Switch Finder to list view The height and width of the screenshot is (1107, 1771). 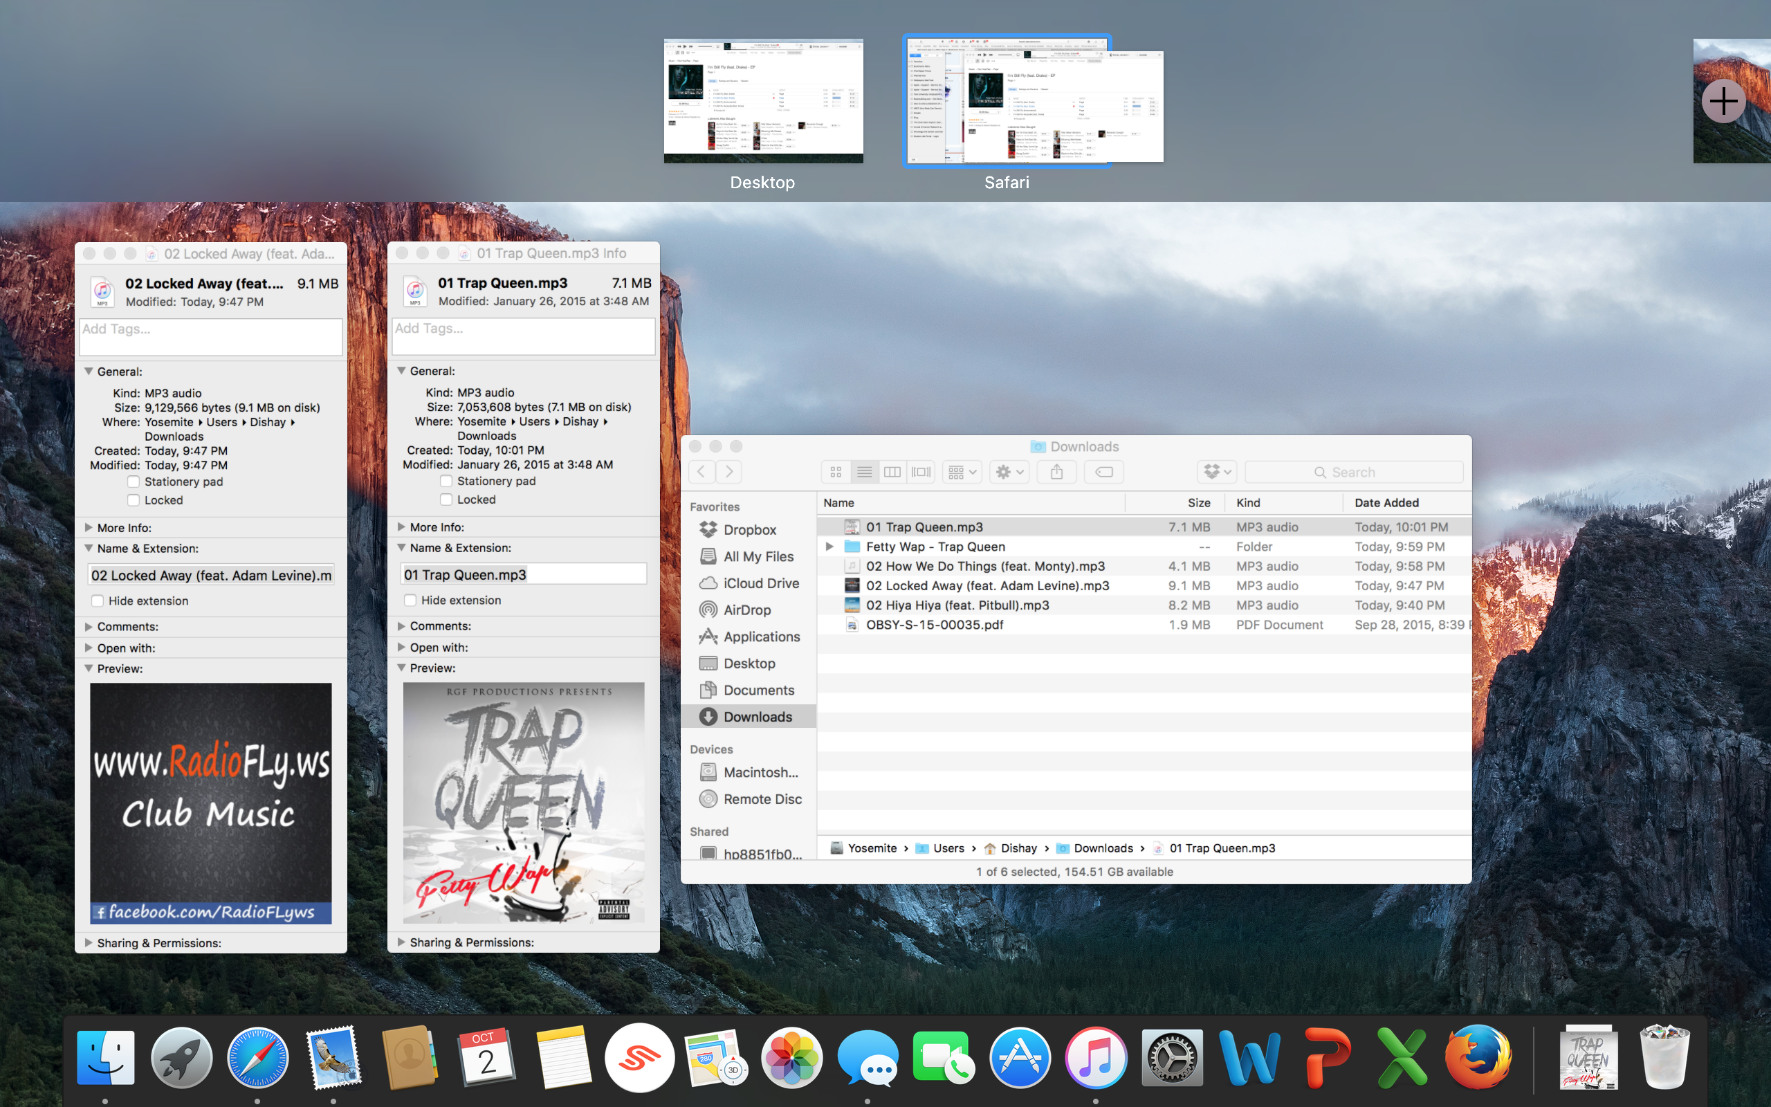[864, 473]
